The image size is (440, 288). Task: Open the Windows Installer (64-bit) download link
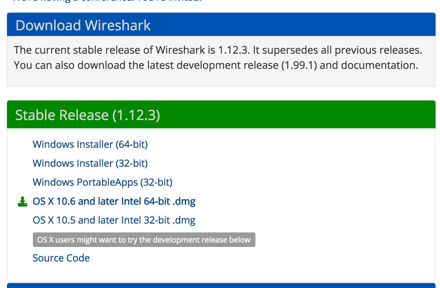[90, 144]
